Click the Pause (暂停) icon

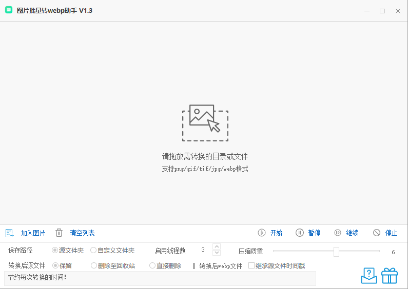point(300,233)
